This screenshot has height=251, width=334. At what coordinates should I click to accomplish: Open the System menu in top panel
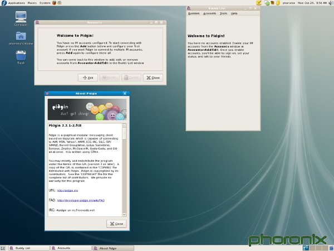pos(45,3)
